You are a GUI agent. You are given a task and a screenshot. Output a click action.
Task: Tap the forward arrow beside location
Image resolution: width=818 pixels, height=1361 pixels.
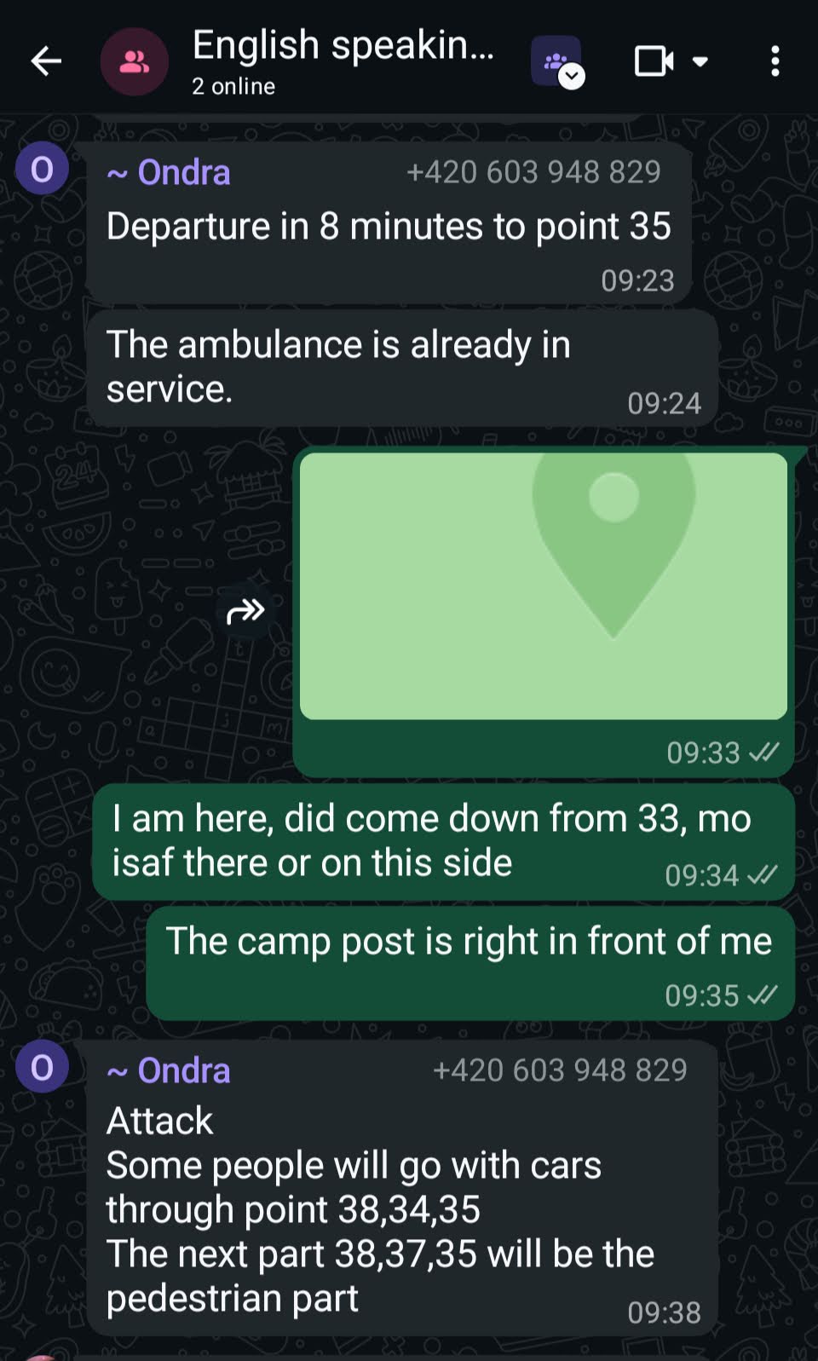pos(246,610)
